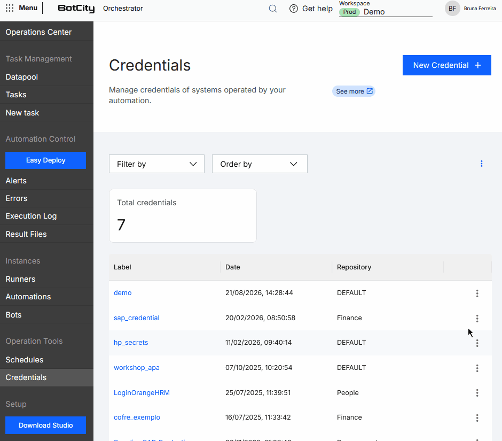Open the Workspace Demo selector
Image resolution: width=502 pixels, height=441 pixels.
pos(386,12)
